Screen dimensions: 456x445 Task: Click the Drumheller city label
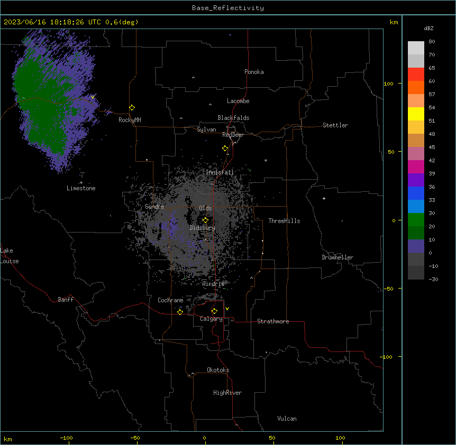338,257
